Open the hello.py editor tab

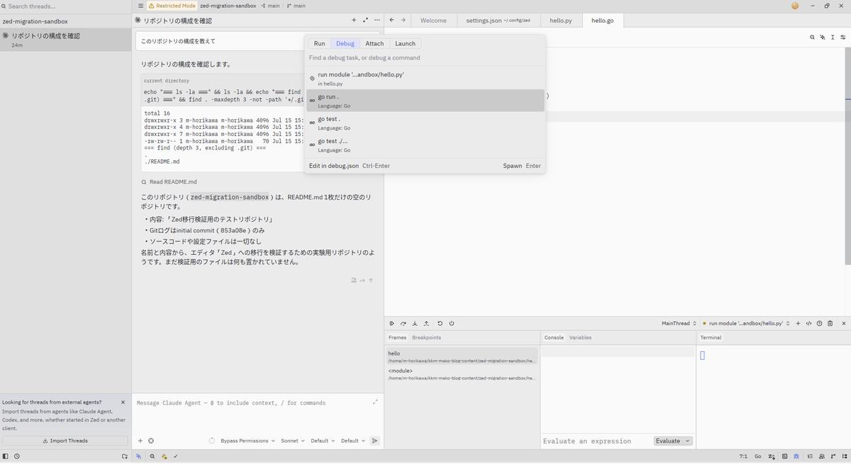click(560, 21)
